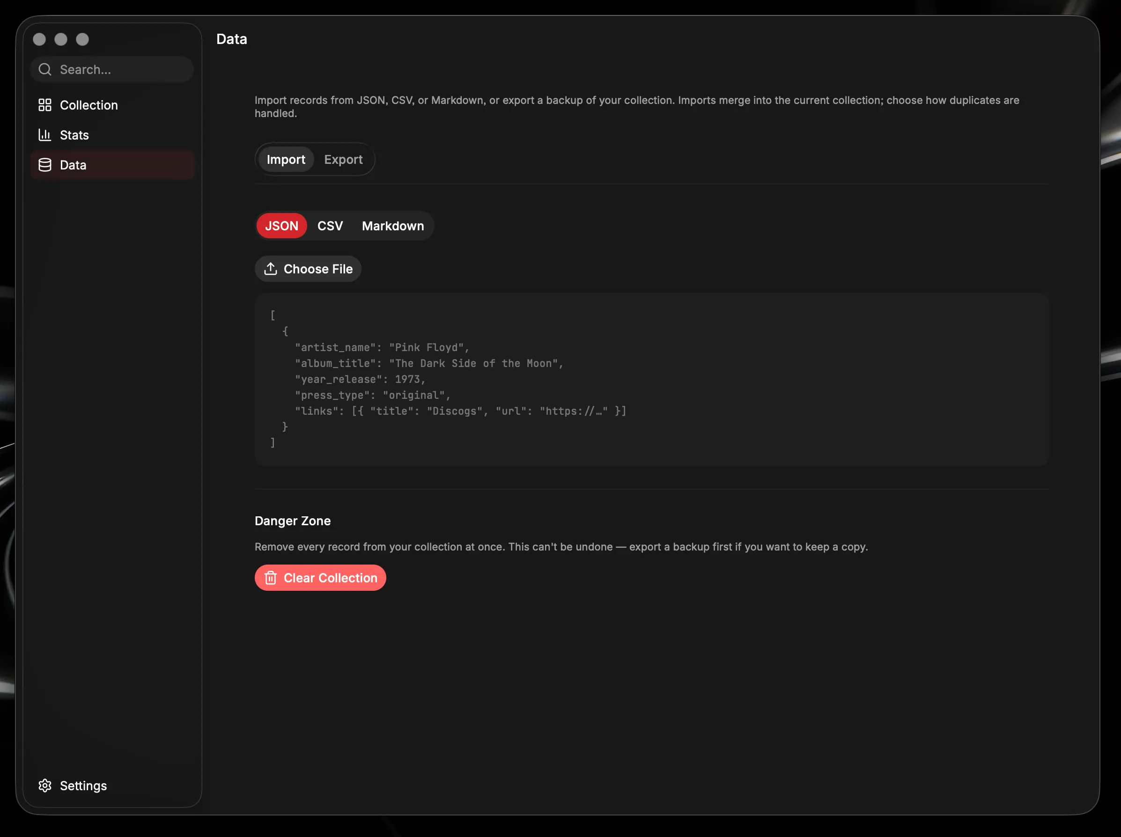Click the import description paragraph
The height and width of the screenshot is (837, 1121).
[636, 106]
